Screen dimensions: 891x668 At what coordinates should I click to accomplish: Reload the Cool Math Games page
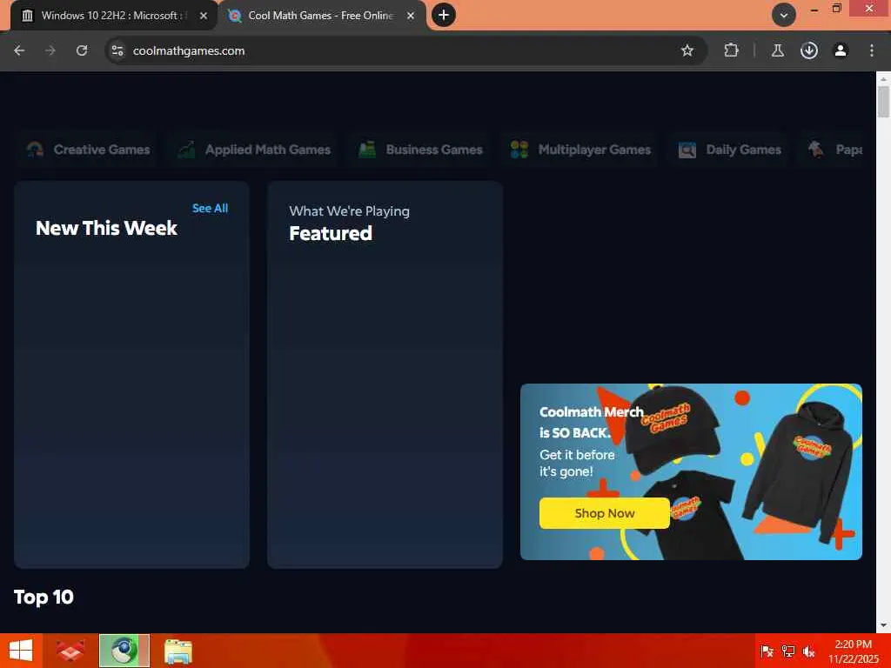(x=82, y=50)
